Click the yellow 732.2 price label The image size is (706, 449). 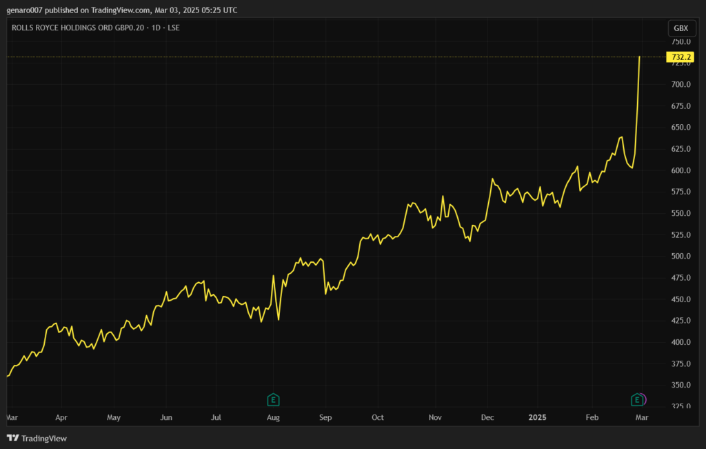(679, 57)
